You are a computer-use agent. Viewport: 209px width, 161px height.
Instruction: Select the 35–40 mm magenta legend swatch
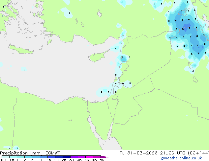pyautogui.click(x=81, y=157)
